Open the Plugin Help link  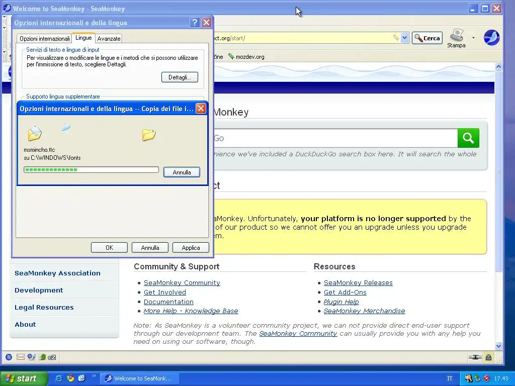[341, 302]
